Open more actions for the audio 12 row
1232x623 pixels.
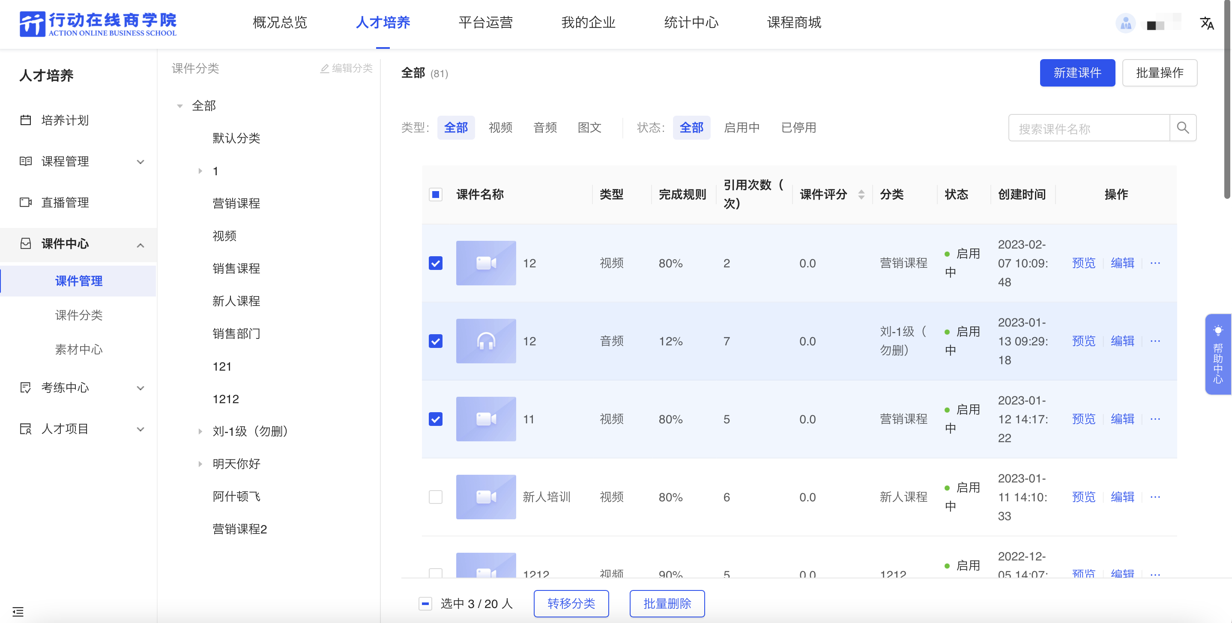[1155, 341]
